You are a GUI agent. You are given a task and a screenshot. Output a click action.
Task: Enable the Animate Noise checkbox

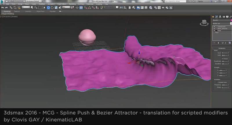(217, 82)
